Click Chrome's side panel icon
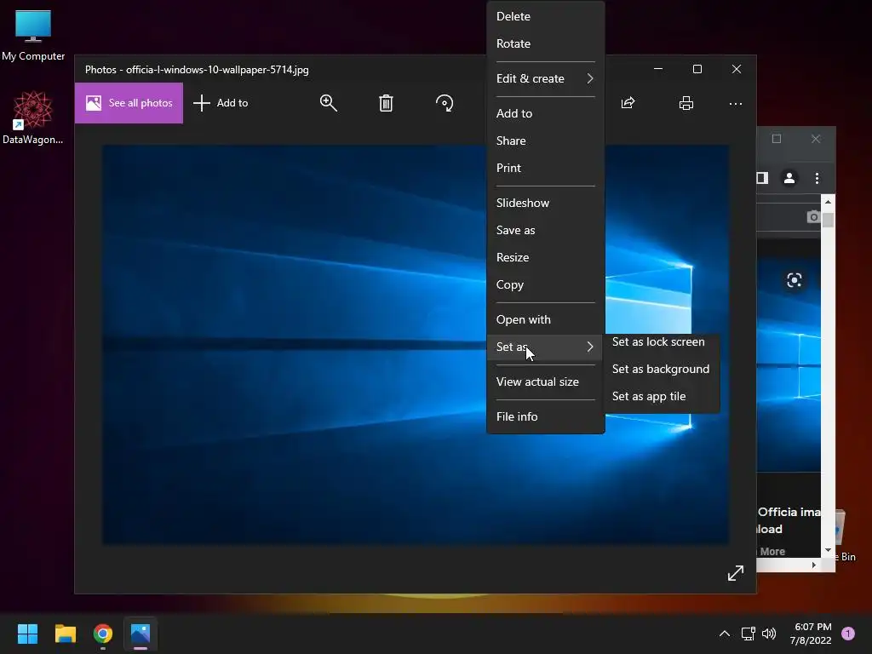The height and width of the screenshot is (654, 872). coord(762,178)
